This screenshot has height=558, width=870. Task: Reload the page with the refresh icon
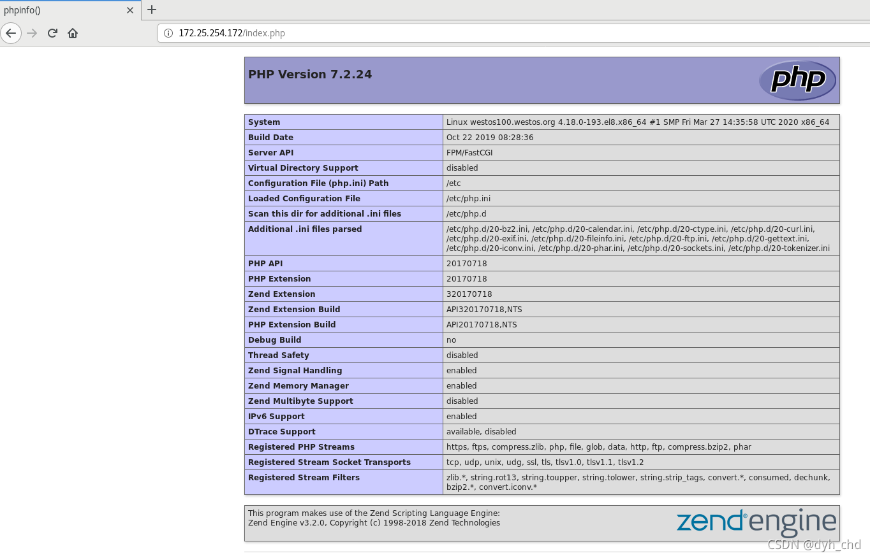tap(52, 33)
